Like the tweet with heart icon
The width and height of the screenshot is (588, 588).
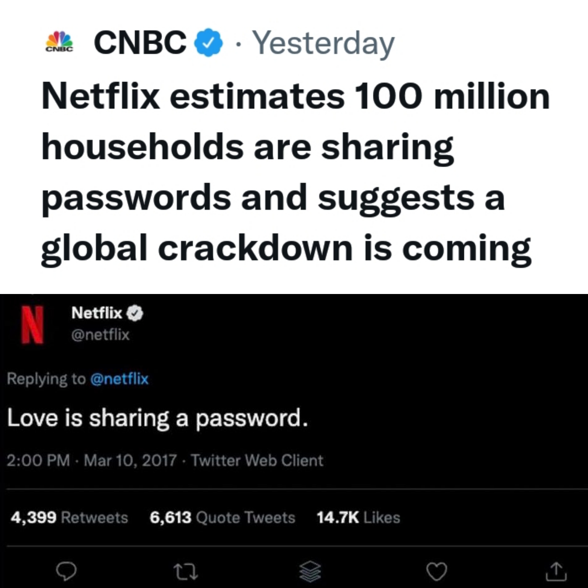coord(436,571)
